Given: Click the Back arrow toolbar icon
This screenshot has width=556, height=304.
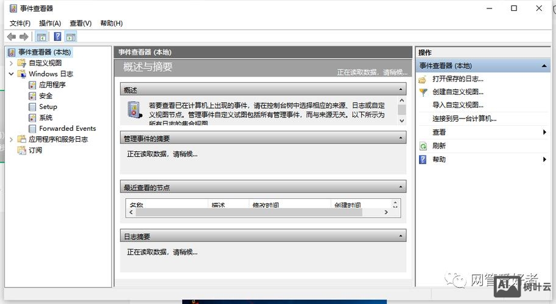Looking at the screenshot, I should point(12,36).
